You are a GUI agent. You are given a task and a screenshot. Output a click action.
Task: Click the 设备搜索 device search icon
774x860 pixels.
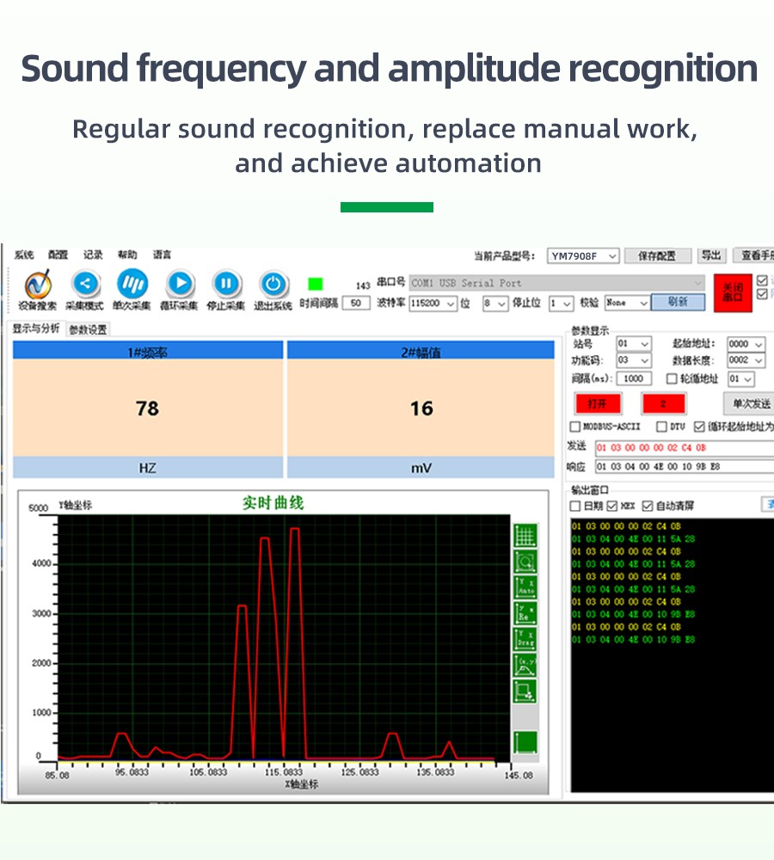(38, 286)
